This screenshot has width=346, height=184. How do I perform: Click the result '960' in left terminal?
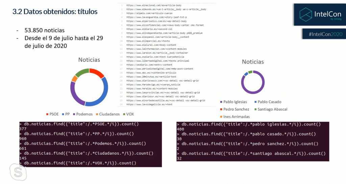click(23, 139)
